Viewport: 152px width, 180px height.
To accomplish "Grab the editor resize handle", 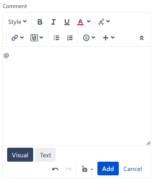I will point(148,143).
